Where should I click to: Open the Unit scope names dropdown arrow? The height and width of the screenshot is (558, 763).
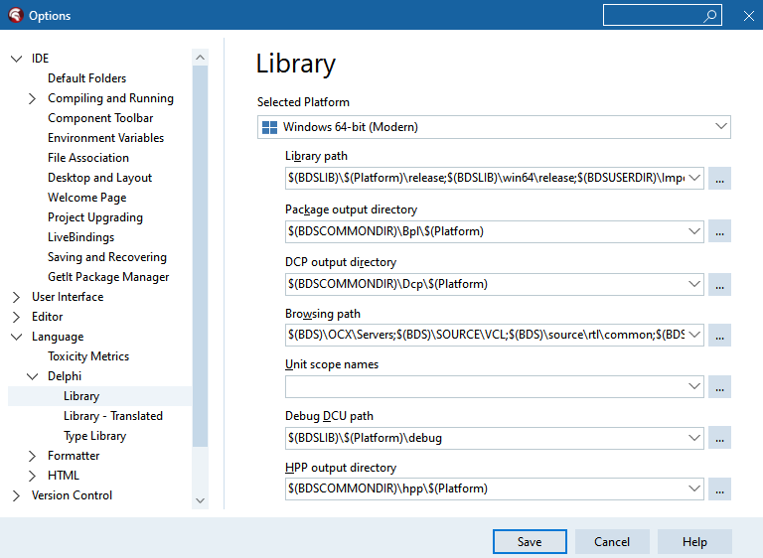[694, 387]
